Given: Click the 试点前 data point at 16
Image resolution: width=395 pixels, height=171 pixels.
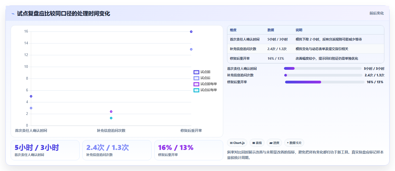Looking at the screenshot, I should pos(191,32).
